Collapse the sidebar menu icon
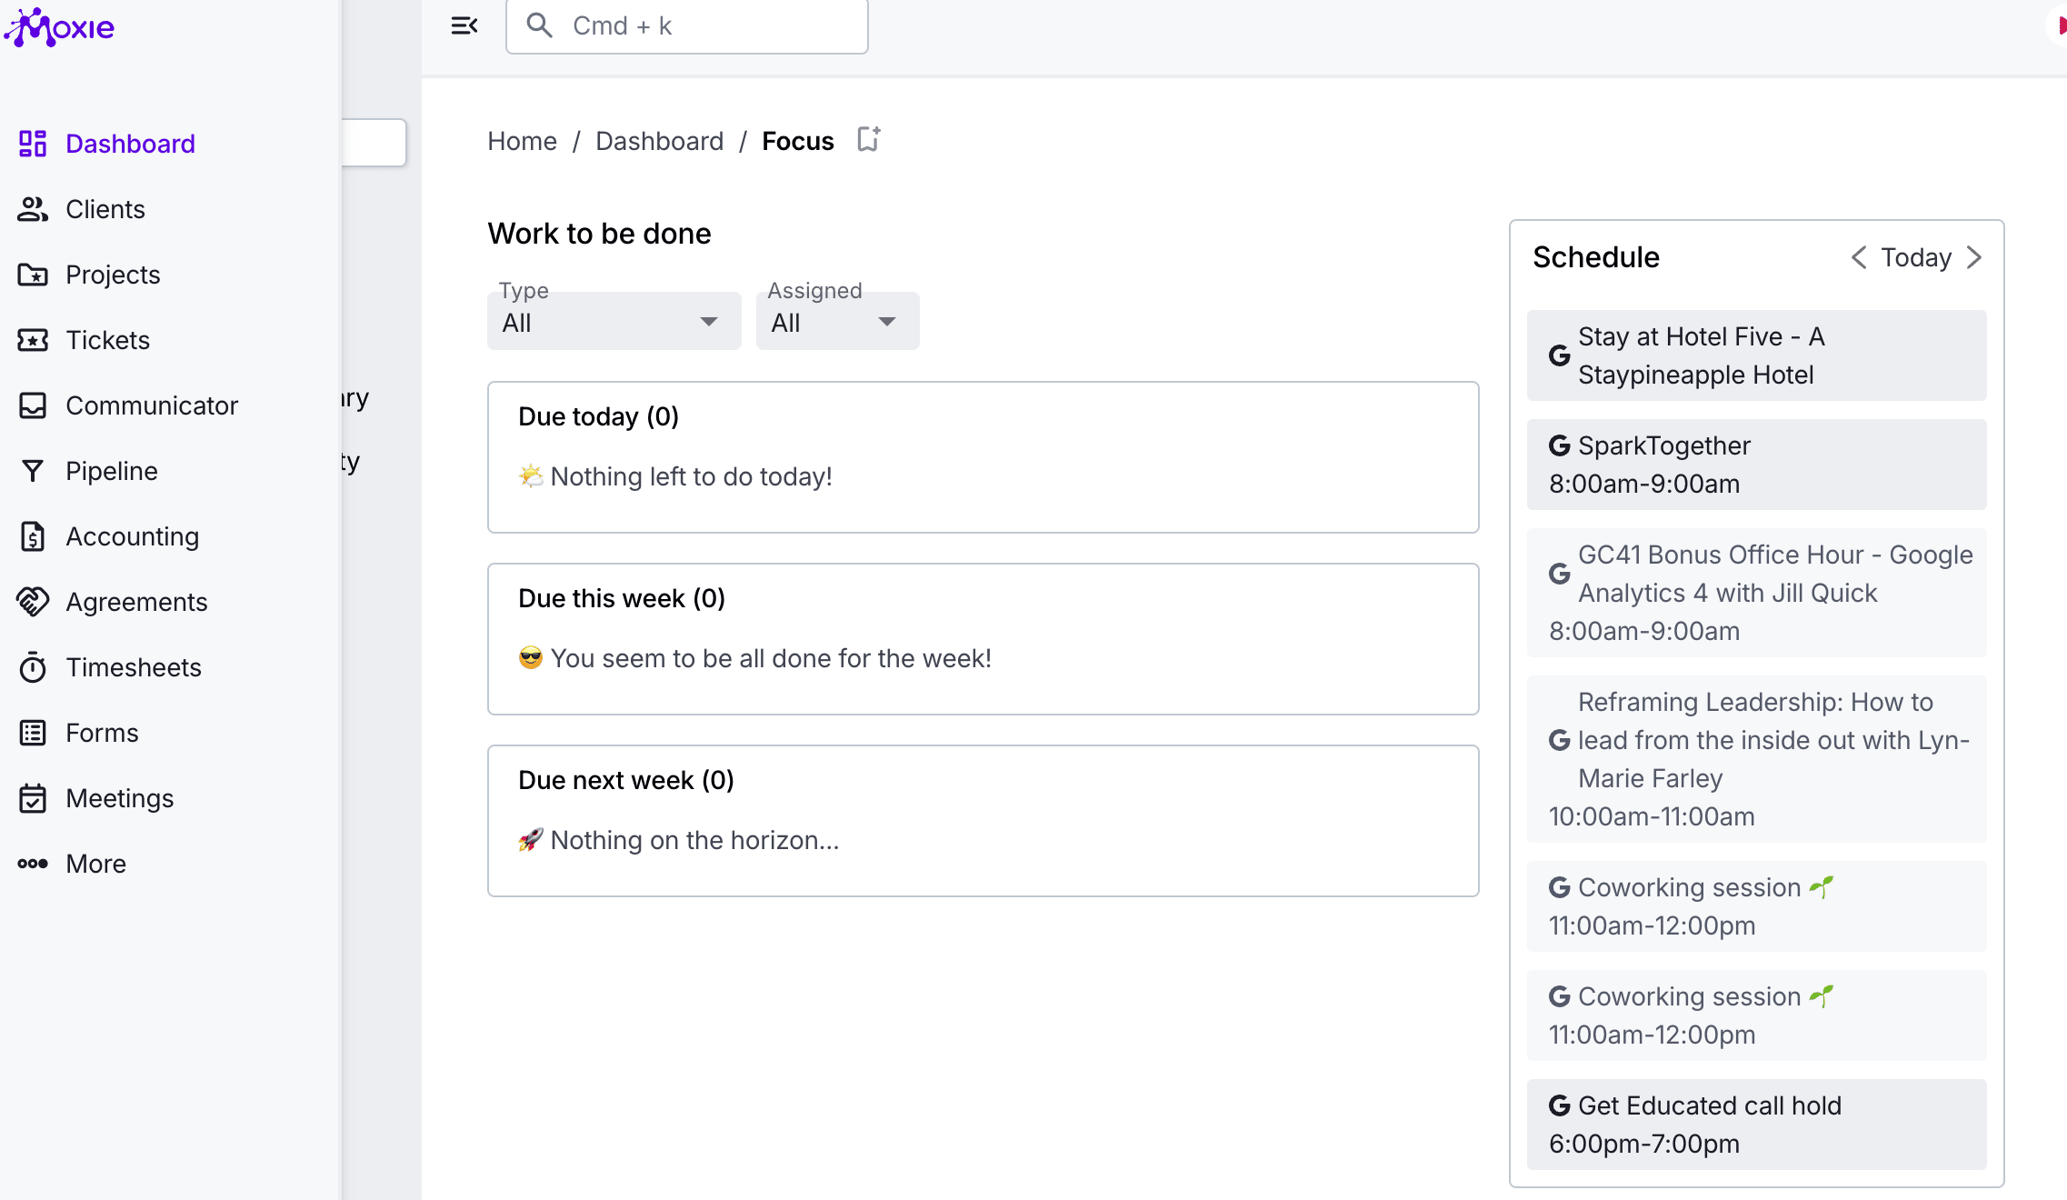Image resolution: width=2067 pixels, height=1200 pixels. pyautogui.click(x=464, y=26)
